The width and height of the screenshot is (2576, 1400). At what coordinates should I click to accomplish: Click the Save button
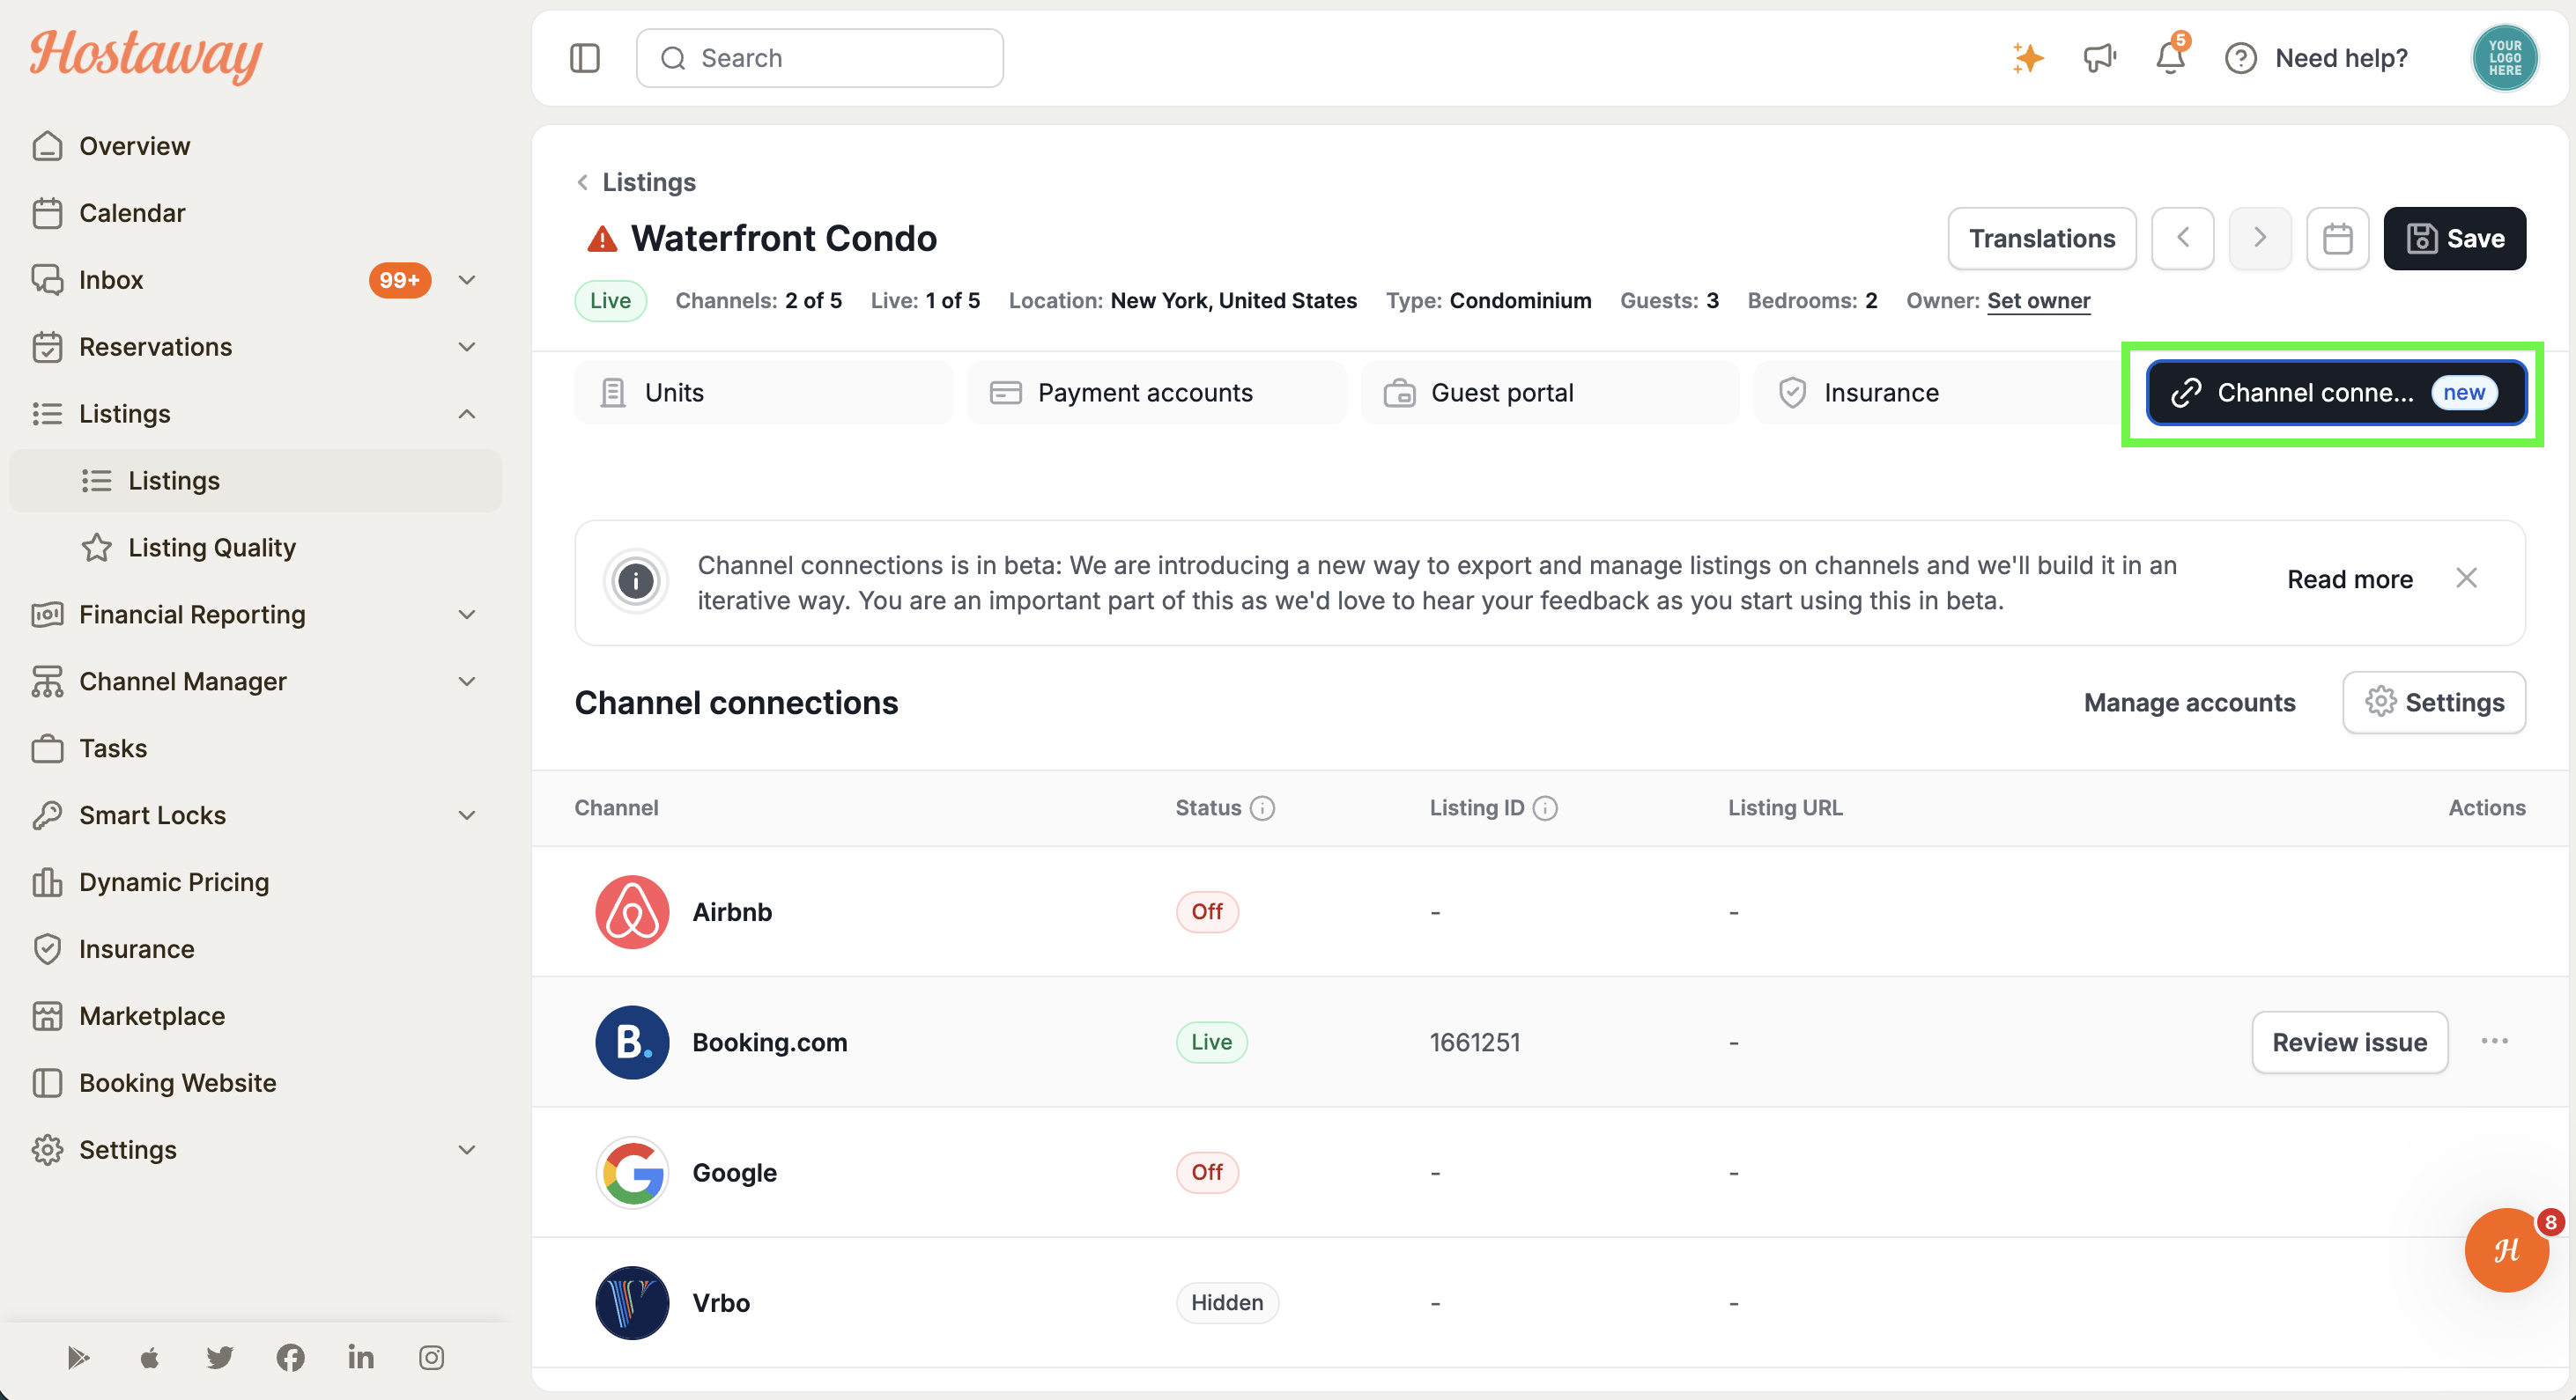2454,239
